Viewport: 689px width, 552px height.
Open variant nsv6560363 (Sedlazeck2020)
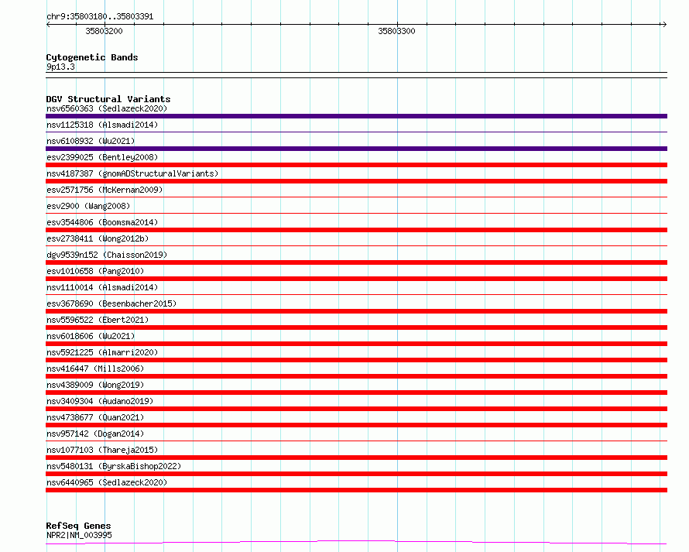coord(107,108)
